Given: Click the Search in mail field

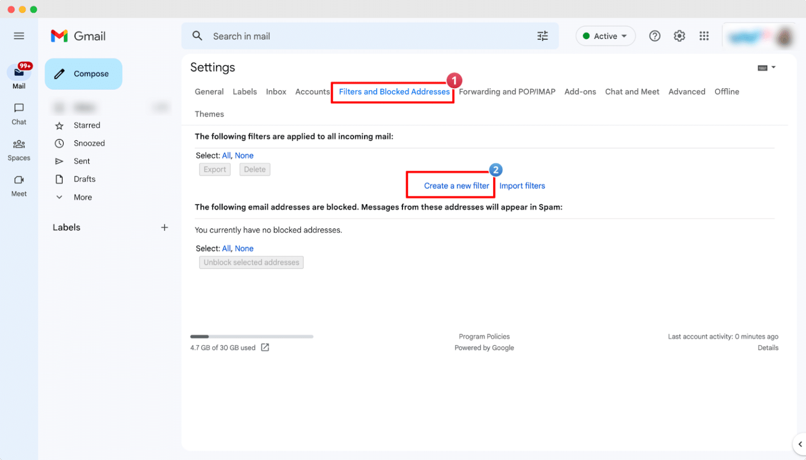Looking at the screenshot, I should 367,36.
